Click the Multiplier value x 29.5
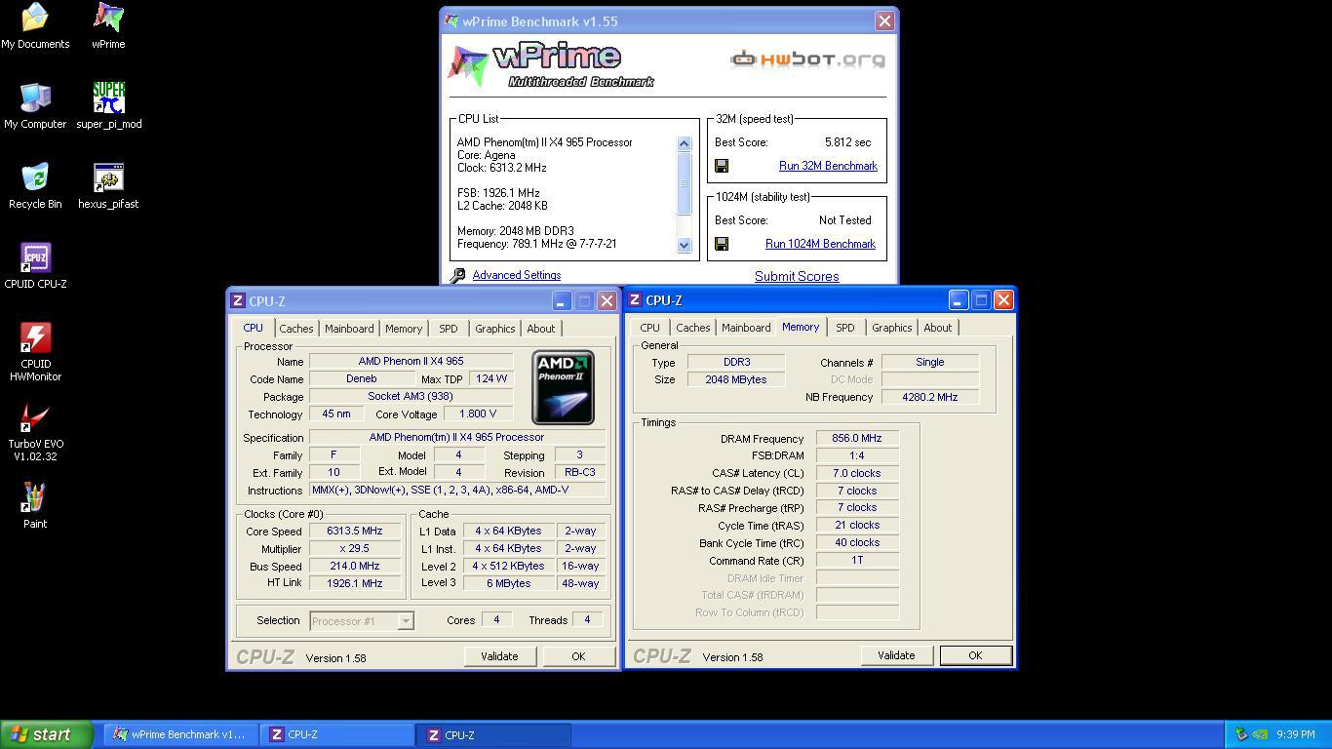Viewport: 1332px width, 749px height. 355,549
